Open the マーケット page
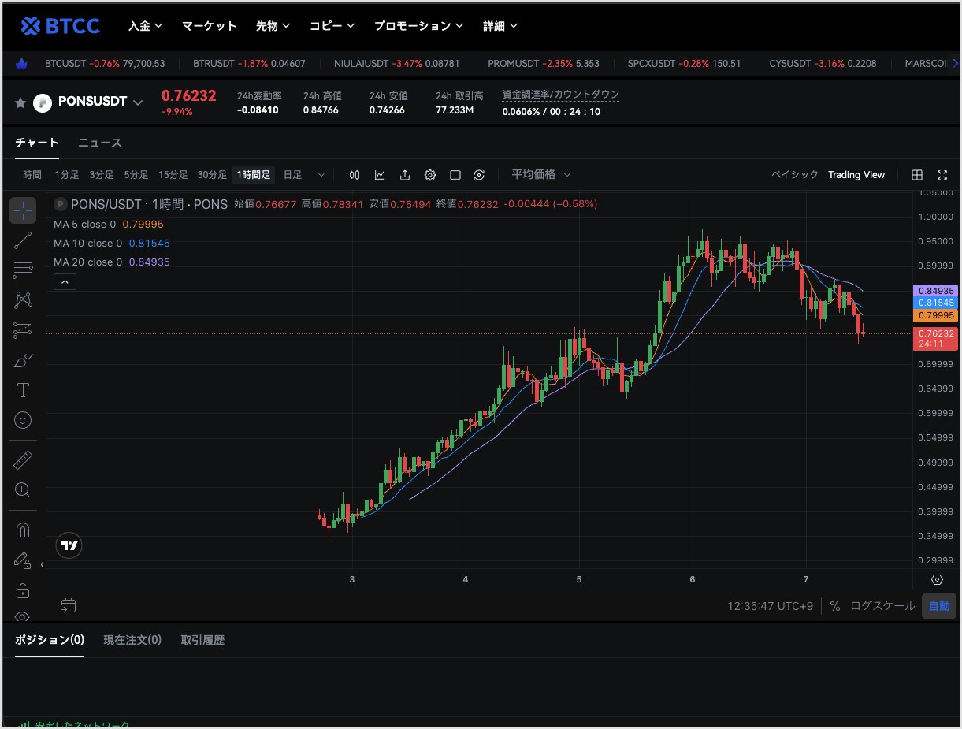962x729 pixels. pyautogui.click(x=210, y=26)
